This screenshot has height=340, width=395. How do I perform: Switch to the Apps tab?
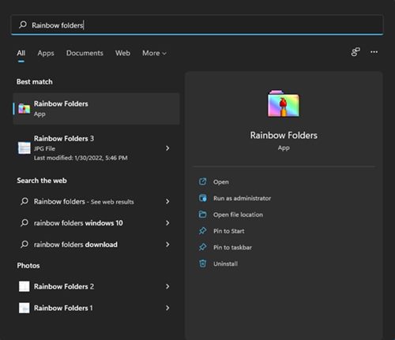pos(46,53)
